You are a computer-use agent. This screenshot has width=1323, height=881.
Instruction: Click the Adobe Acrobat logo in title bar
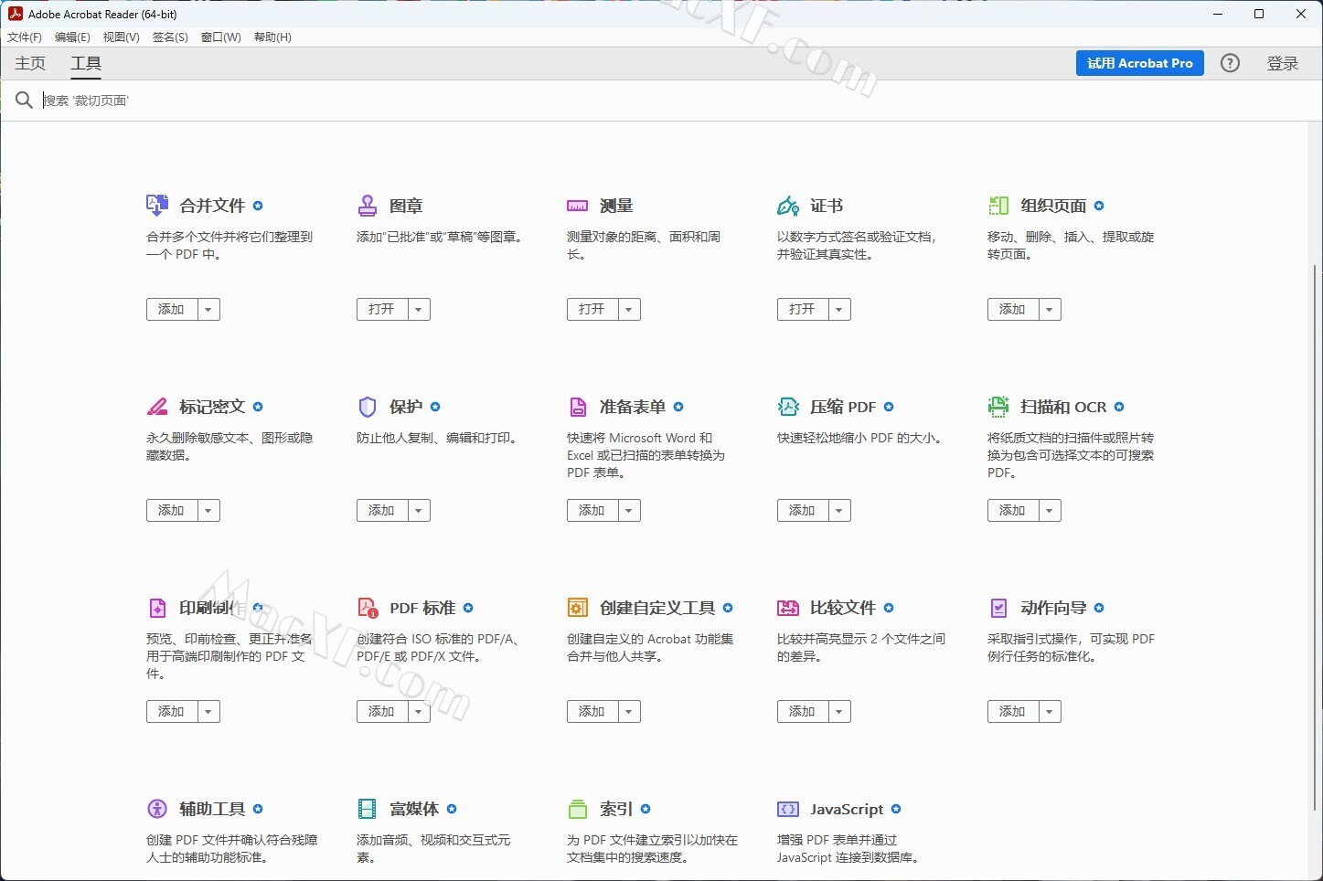coord(15,14)
